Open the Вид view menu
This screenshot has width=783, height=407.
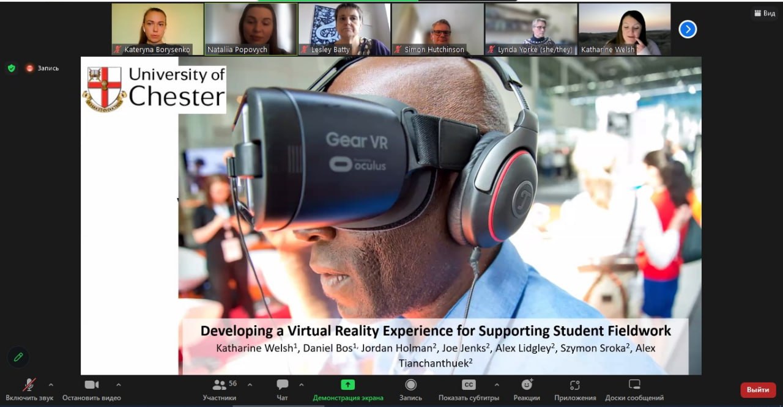click(x=764, y=13)
